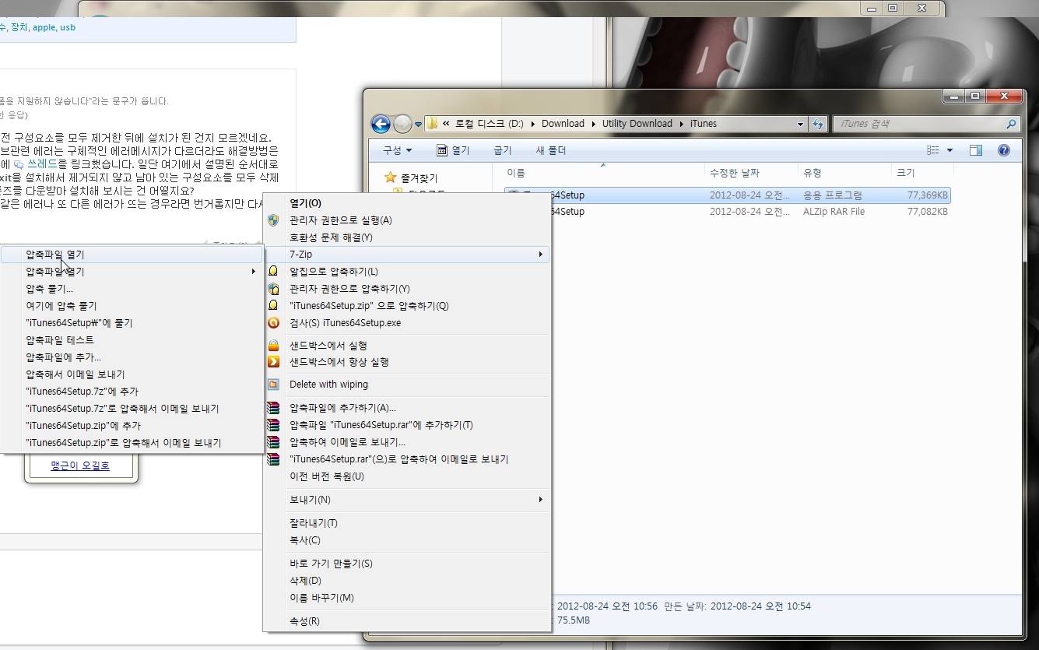Click the orange scan icon for 검사(S) iTunes64Setup.exe
1039x650 pixels.
273,323
